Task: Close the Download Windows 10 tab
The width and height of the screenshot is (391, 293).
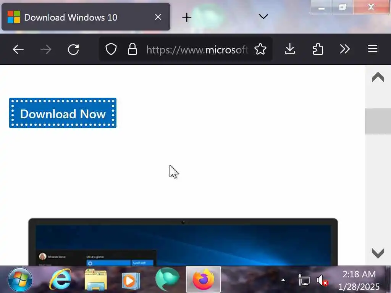Action: 158,17
